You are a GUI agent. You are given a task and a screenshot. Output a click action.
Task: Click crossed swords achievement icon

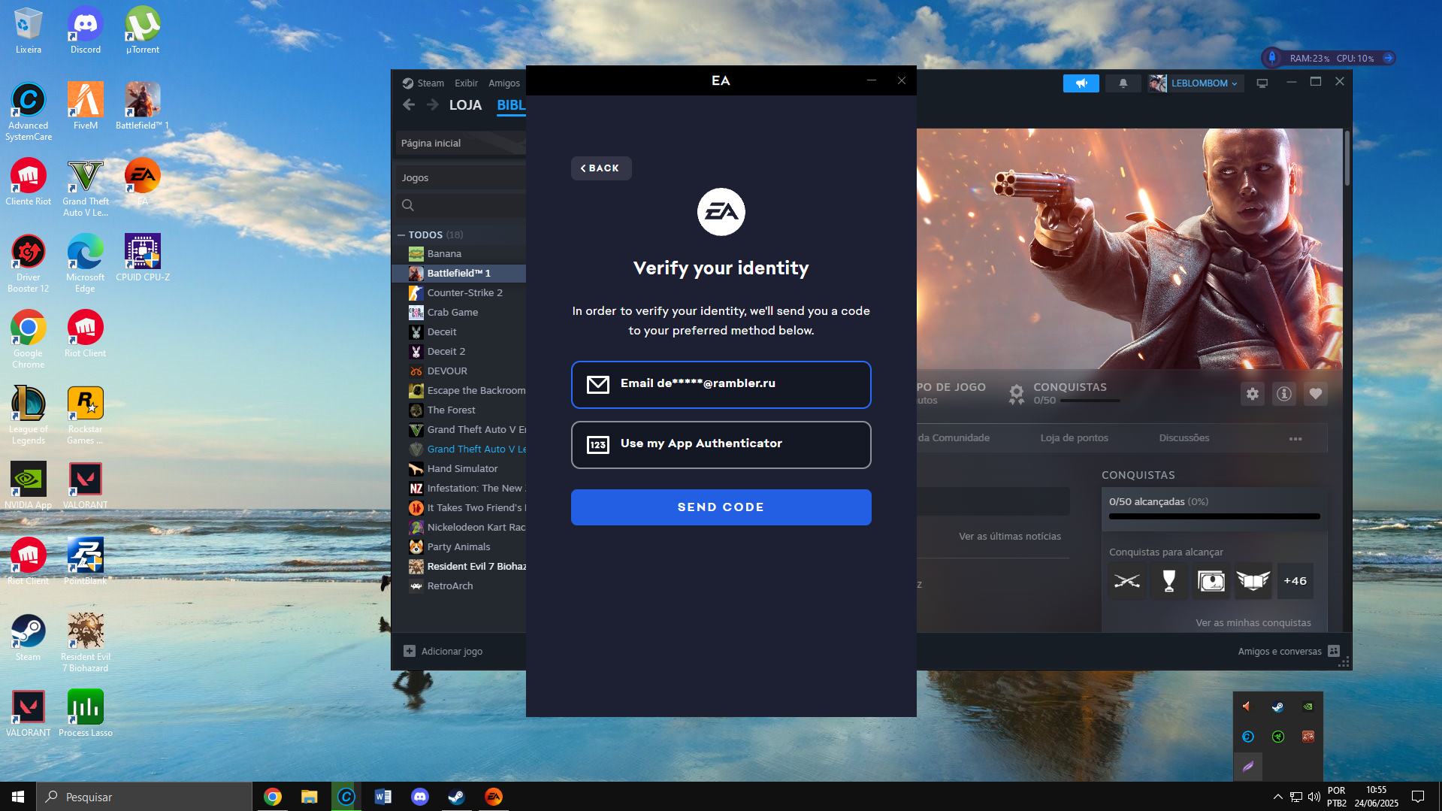click(x=1127, y=581)
